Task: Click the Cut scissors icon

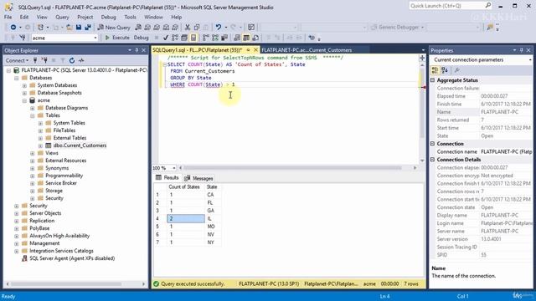Action: click(x=188, y=28)
